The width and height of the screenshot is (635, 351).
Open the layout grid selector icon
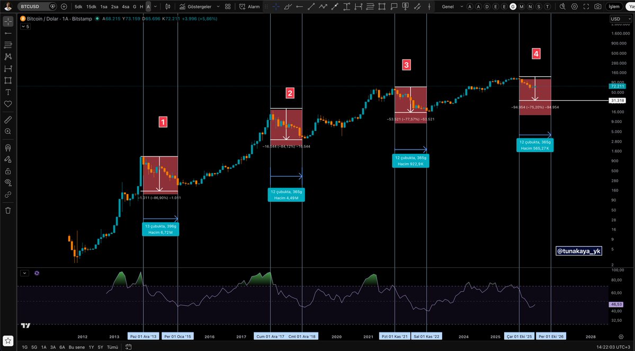coord(228,6)
